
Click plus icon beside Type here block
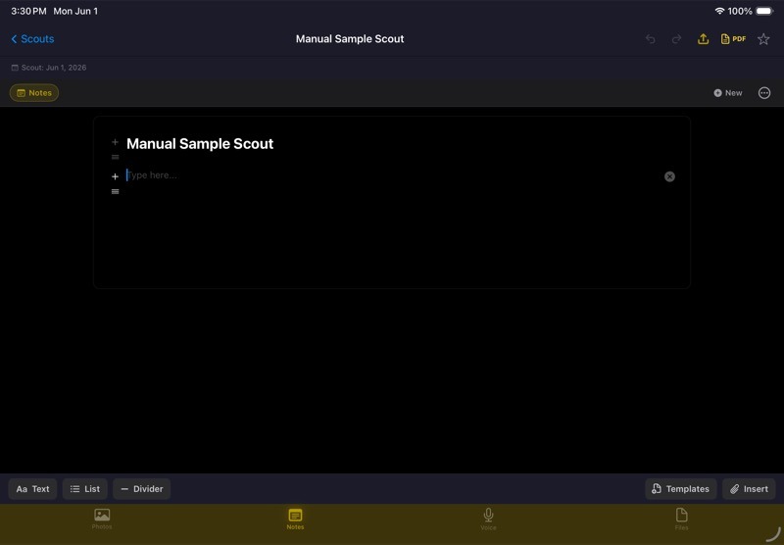click(x=115, y=176)
